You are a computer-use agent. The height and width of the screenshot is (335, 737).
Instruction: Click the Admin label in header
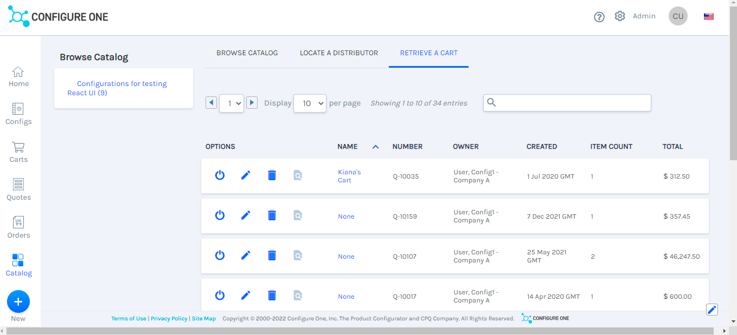click(644, 16)
